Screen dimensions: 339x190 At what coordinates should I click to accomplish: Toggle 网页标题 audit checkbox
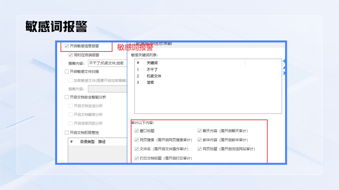coord(199,149)
